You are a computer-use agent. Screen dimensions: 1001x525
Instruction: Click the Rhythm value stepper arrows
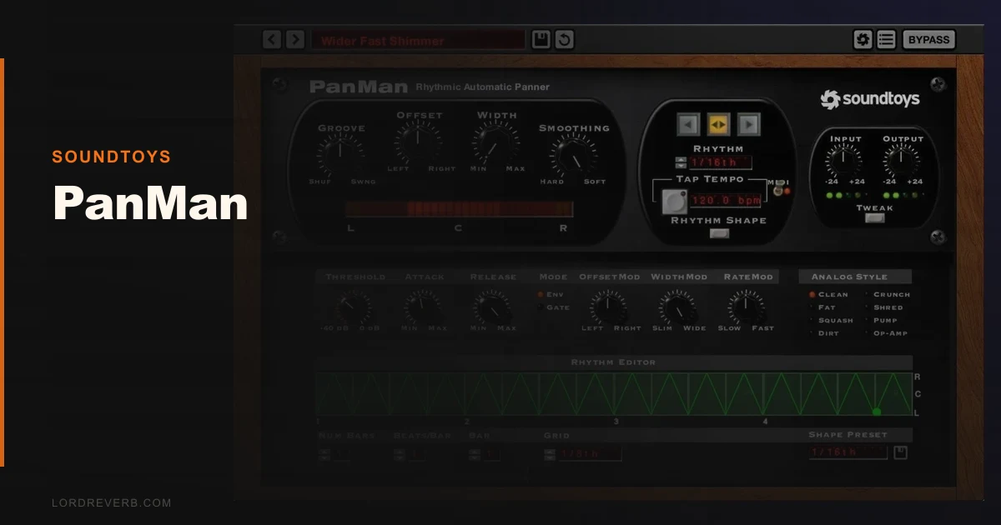coord(681,162)
